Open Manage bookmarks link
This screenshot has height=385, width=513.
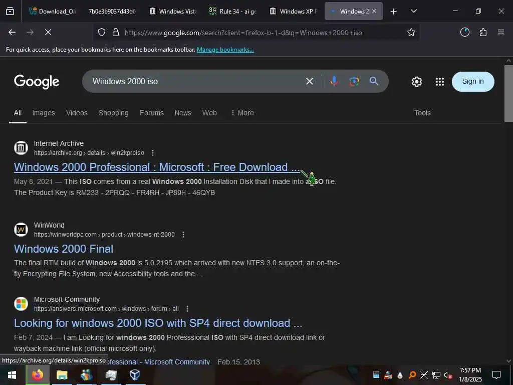(225, 50)
